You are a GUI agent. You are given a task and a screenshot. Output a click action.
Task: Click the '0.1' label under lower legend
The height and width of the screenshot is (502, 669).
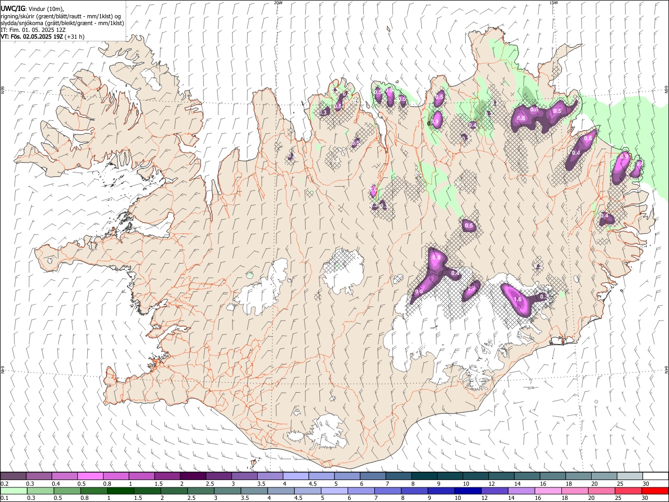click(x=4, y=498)
